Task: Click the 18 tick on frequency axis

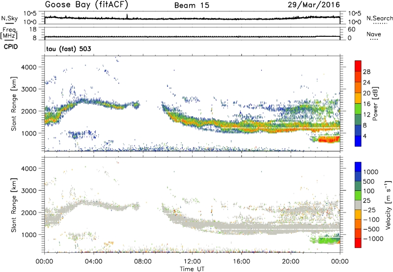Action: point(33,29)
